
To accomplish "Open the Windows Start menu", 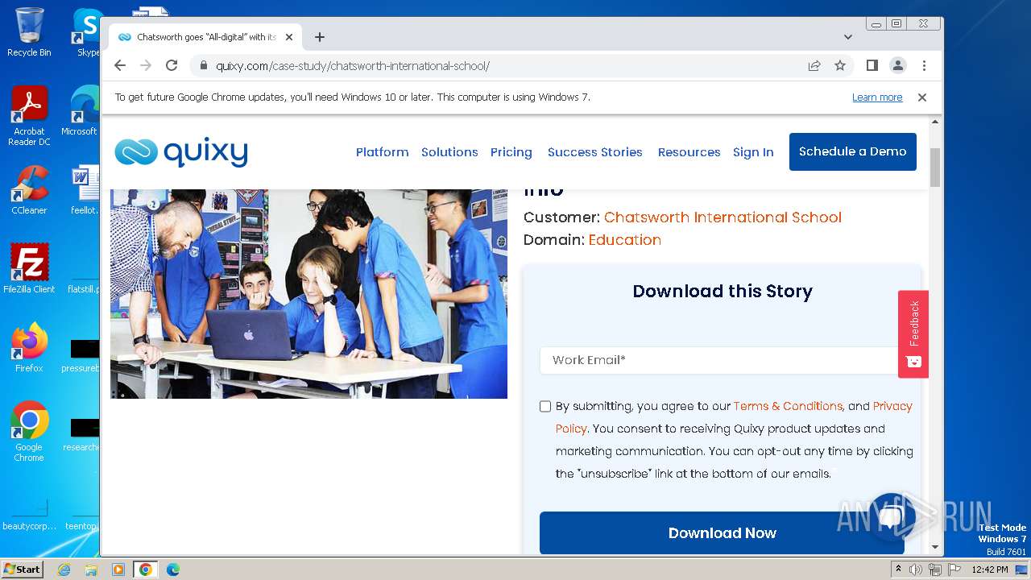I will [23, 569].
